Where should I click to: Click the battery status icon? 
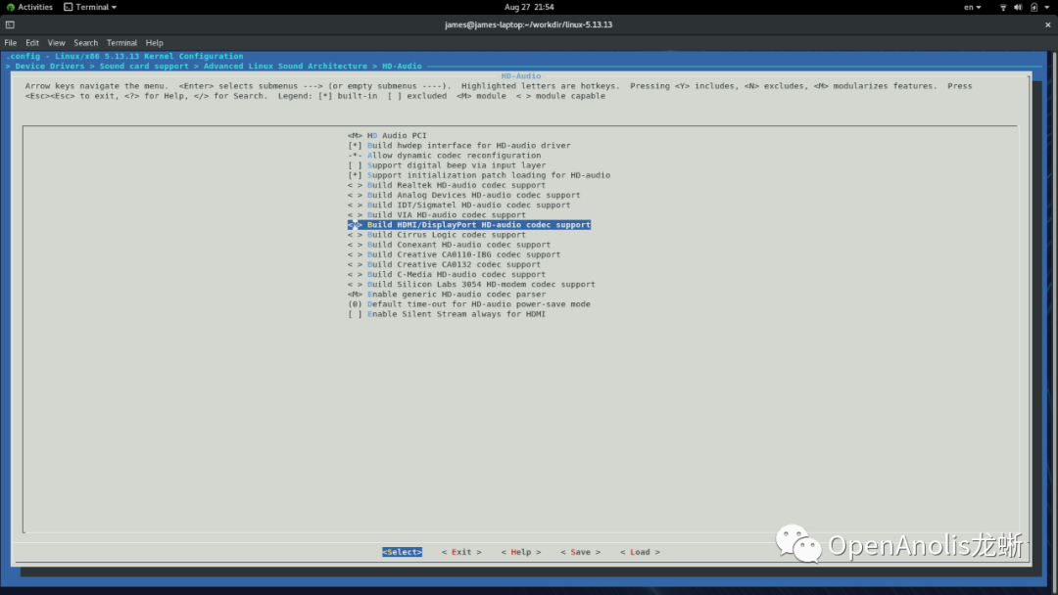1034,7
